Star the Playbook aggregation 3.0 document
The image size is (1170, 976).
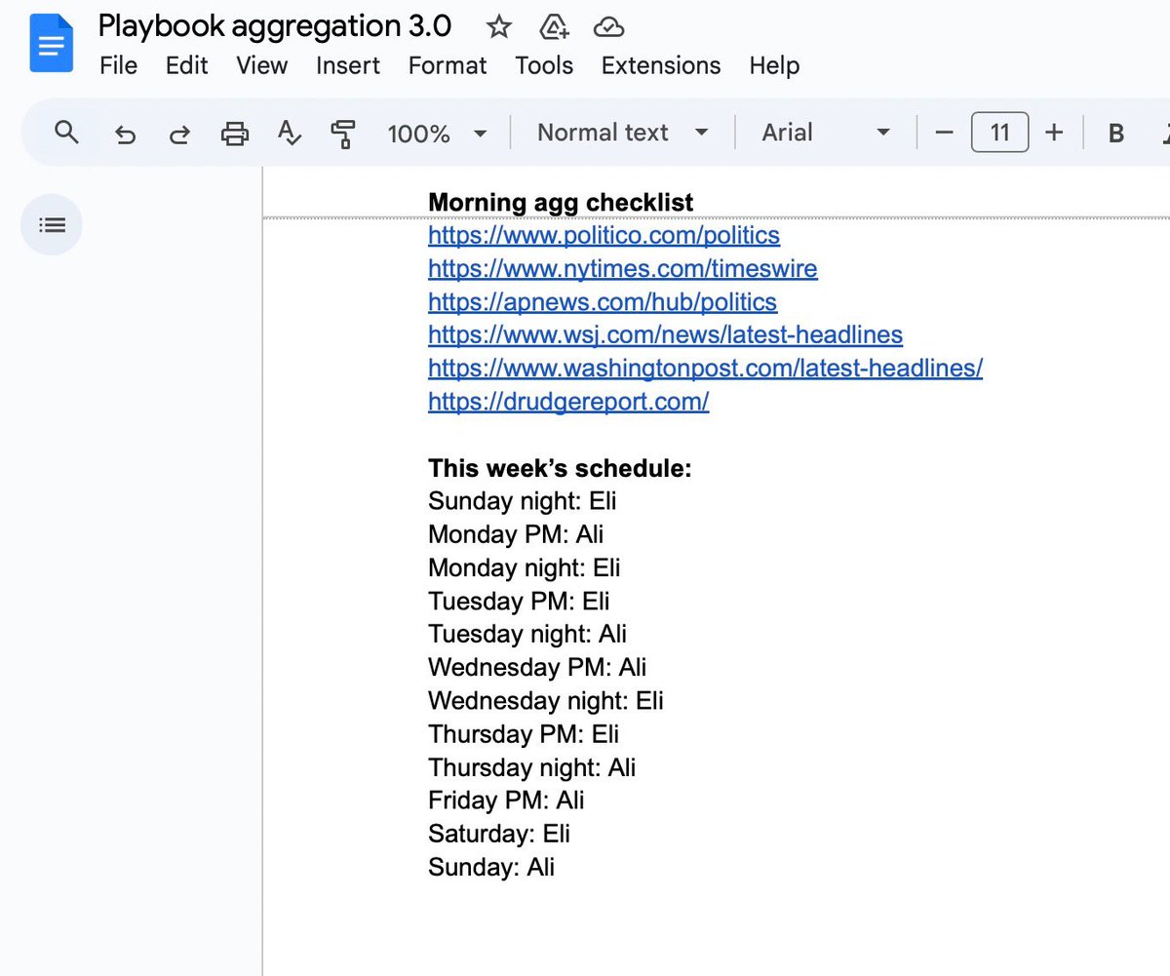(x=499, y=27)
